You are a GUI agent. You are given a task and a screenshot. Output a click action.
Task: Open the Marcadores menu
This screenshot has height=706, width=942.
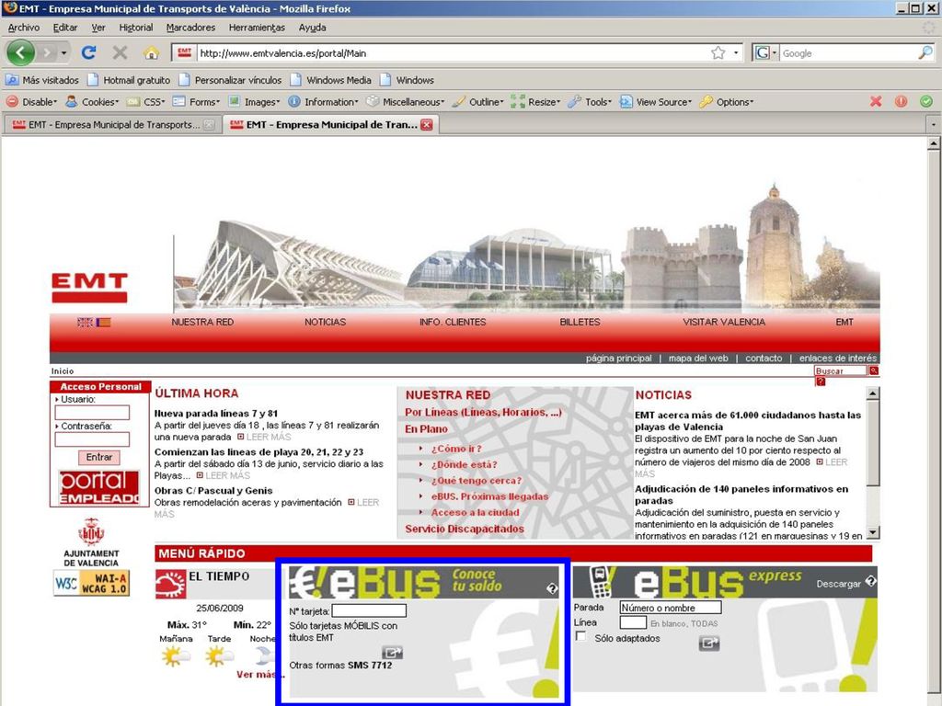190,28
